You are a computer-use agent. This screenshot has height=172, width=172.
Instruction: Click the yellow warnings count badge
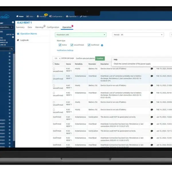(x=46, y=15)
